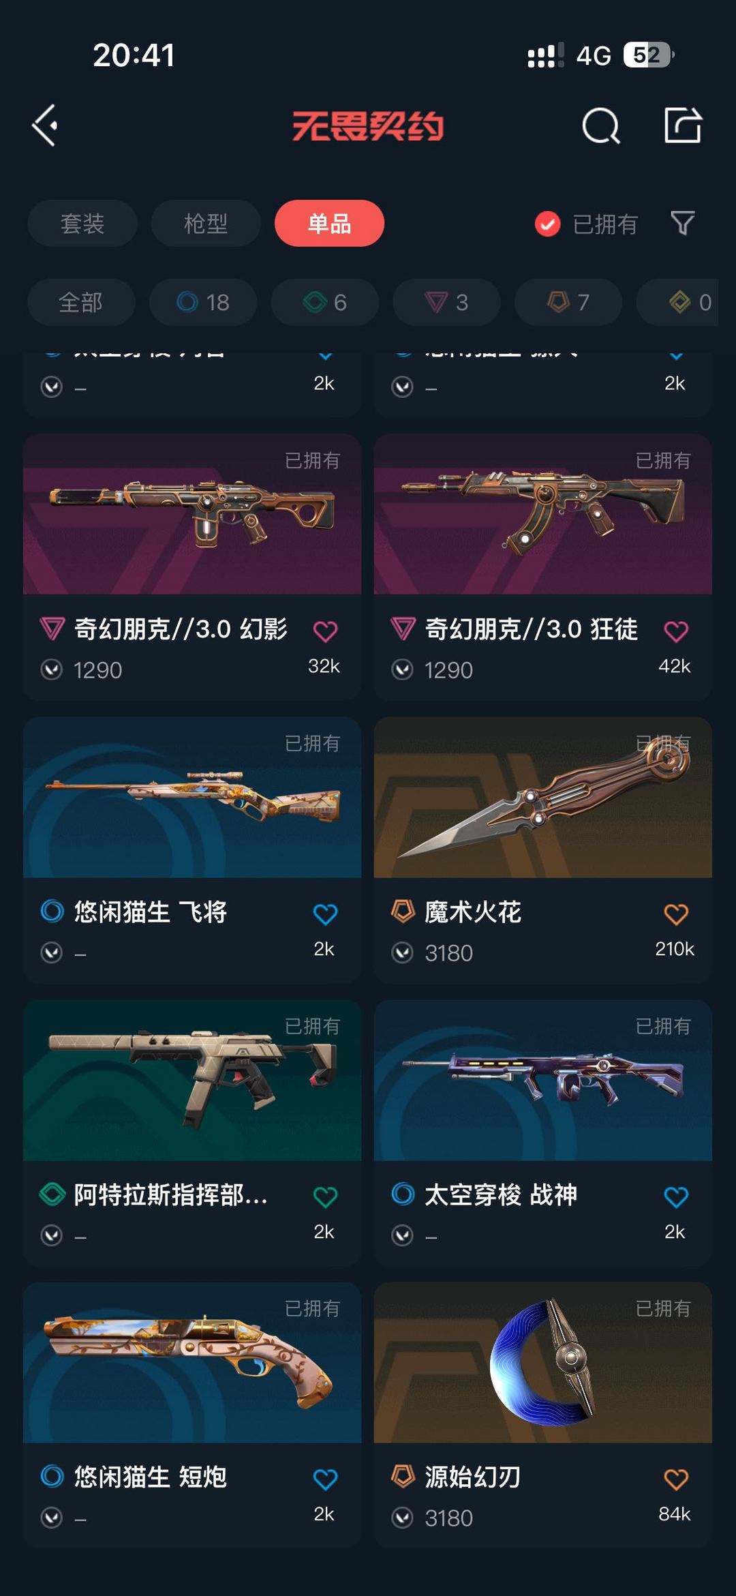Filter by pink tier chip showing 3
The image size is (736, 1596).
446,302
